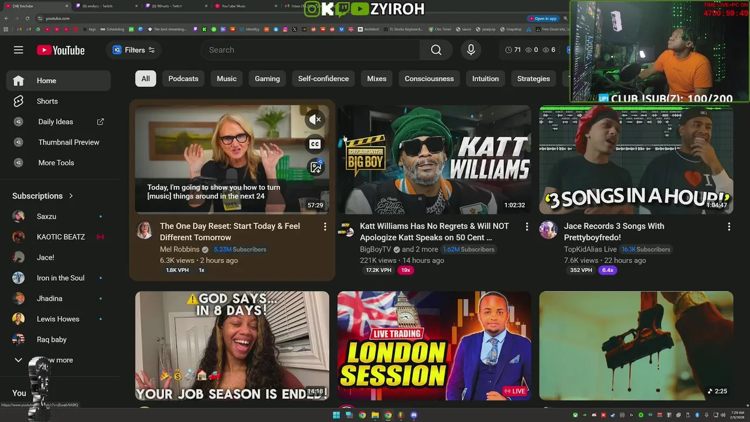Viewport: 750px width, 422px height.
Task: Open TopKidAlias Live channel name link
Action: click(590, 249)
